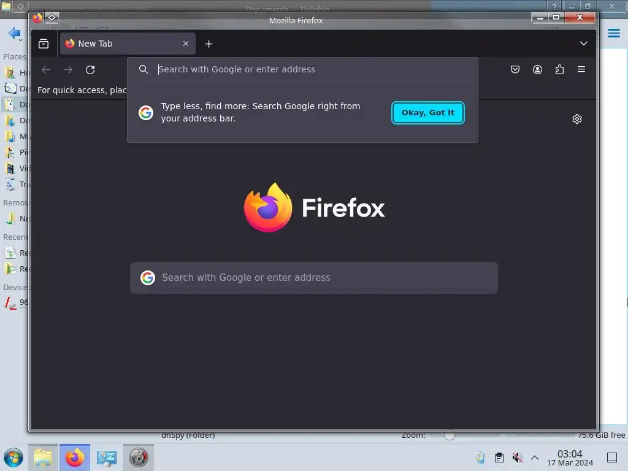Open the Firefox account icon
This screenshot has width=628, height=471.
point(537,69)
